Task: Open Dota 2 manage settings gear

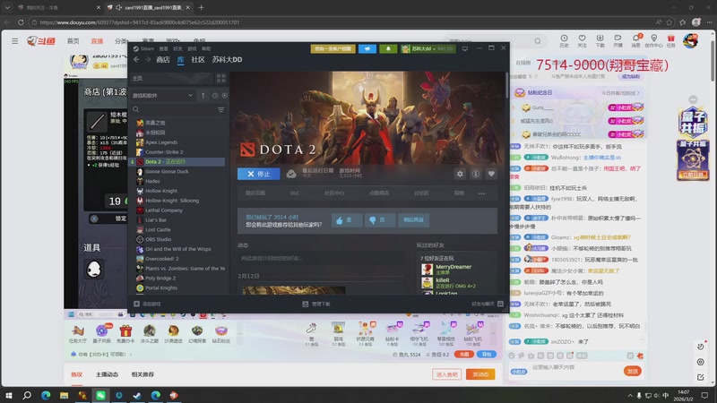Action: (x=460, y=174)
